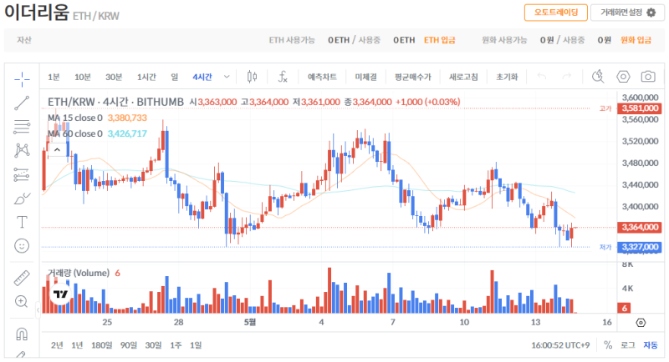Set chart range to 90일
The height and width of the screenshot is (362, 669).
click(129, 345)
